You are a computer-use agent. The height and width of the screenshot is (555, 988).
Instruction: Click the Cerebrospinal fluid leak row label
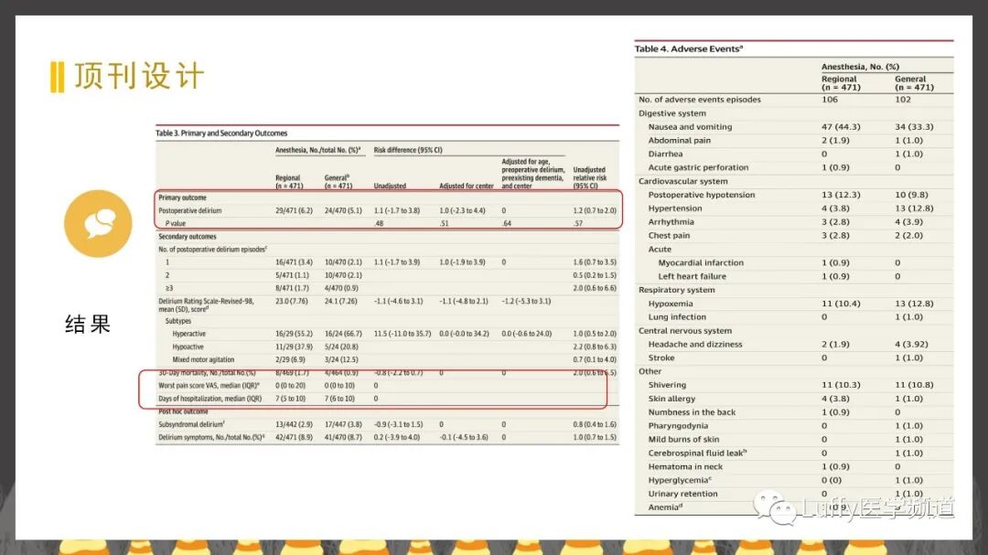(x=697, y=453)
